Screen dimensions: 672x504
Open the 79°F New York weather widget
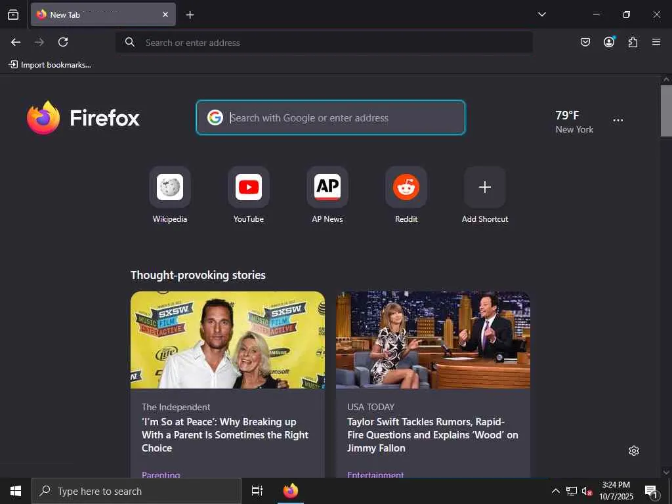574,121
